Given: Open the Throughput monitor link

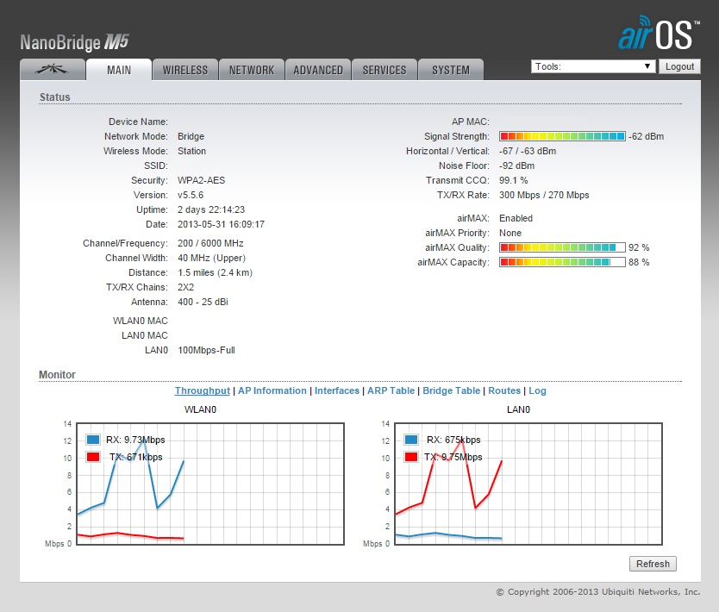Looking at the screenshot, I should click(x=203, y=390).
